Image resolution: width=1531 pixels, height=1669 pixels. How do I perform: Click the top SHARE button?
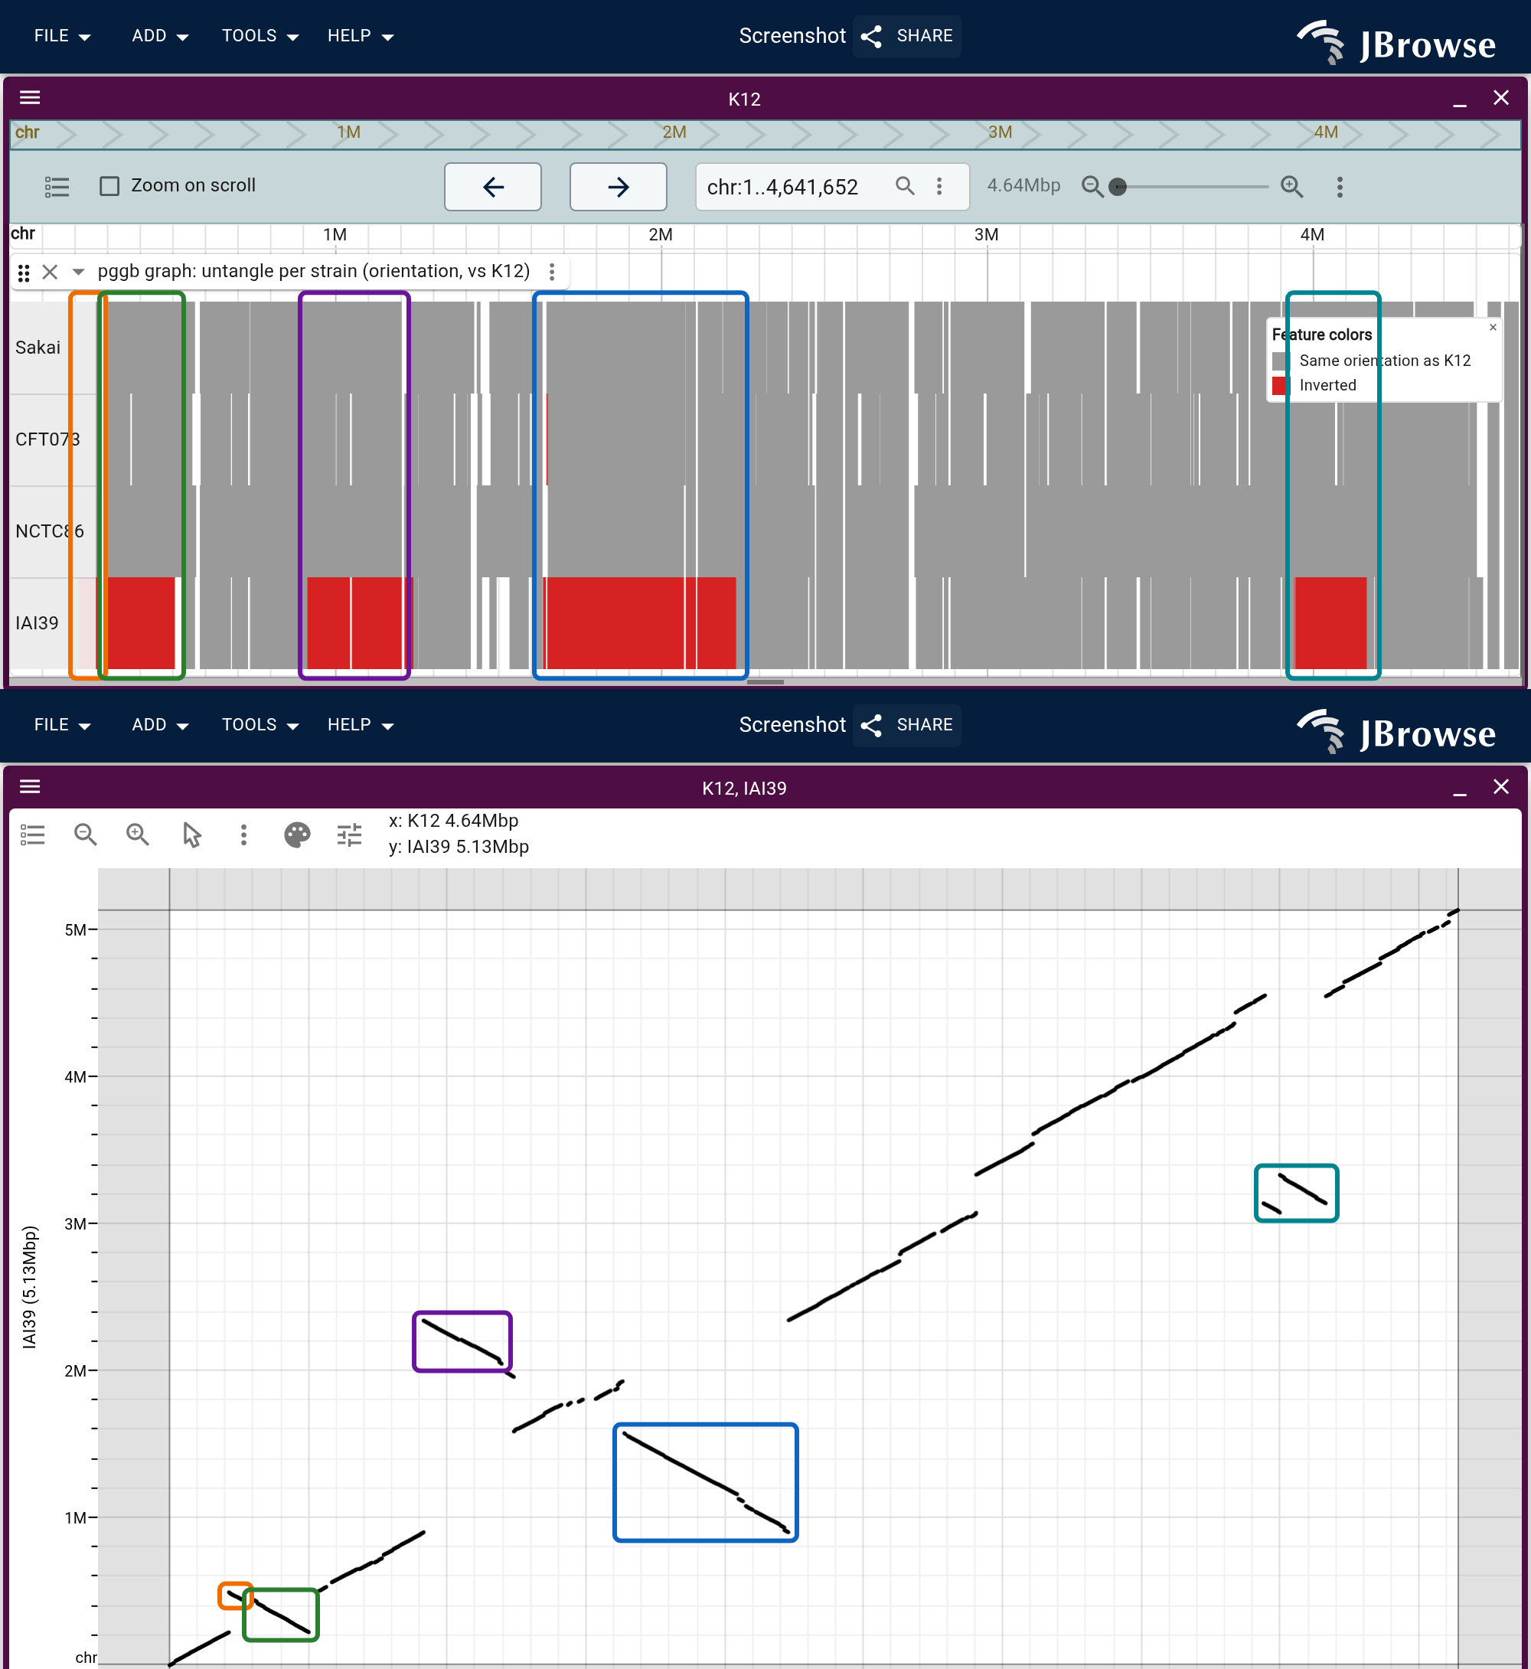(907, 36)
